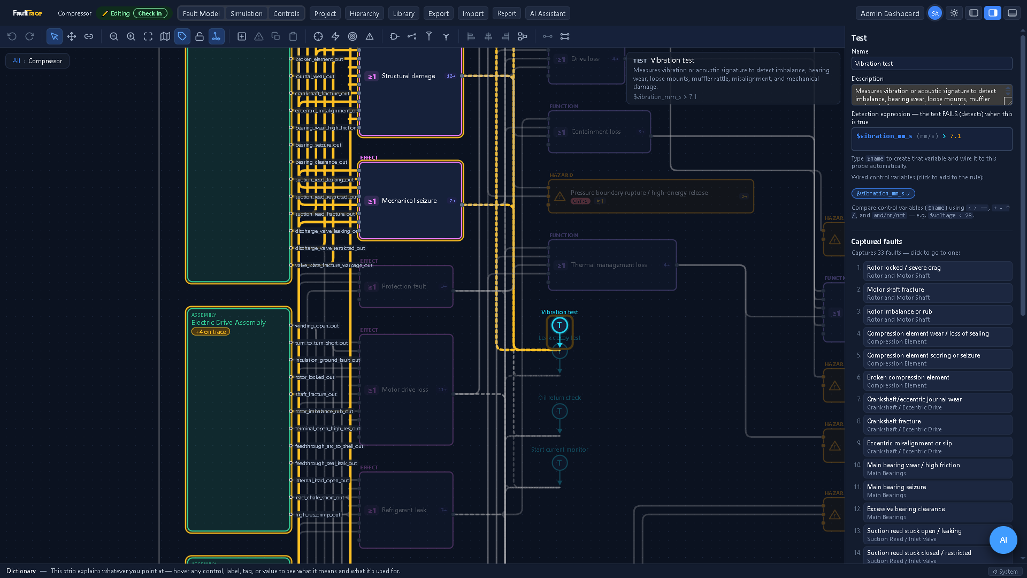Open the Export menu

[439, 13]
